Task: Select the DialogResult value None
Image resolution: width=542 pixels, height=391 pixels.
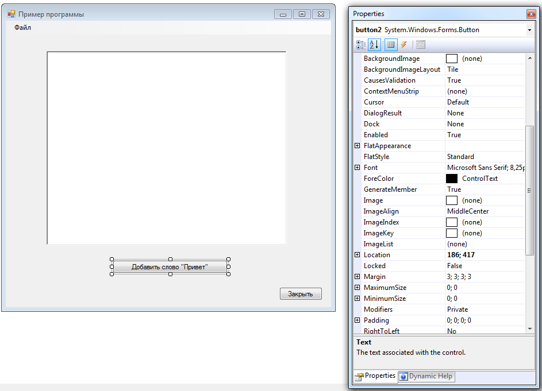Action: (455, 113)
